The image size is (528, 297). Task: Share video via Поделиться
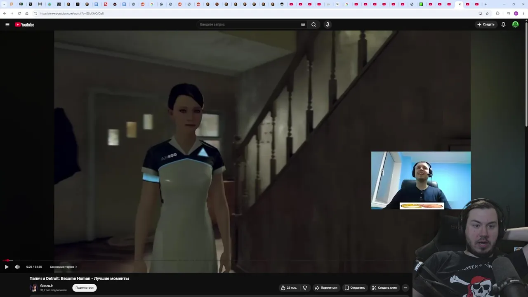pos(326,288)
